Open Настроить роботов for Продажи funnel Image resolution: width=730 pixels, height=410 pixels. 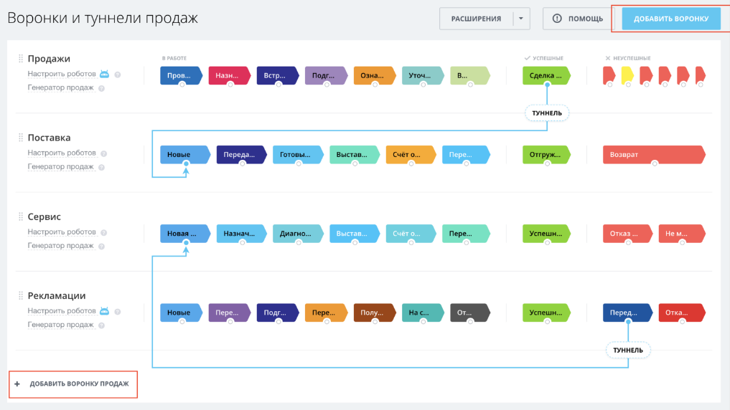coord(62,74)
